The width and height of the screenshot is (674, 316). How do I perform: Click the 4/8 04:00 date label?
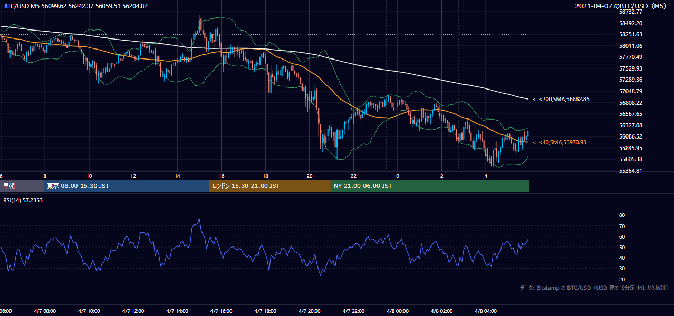point(486,311)
